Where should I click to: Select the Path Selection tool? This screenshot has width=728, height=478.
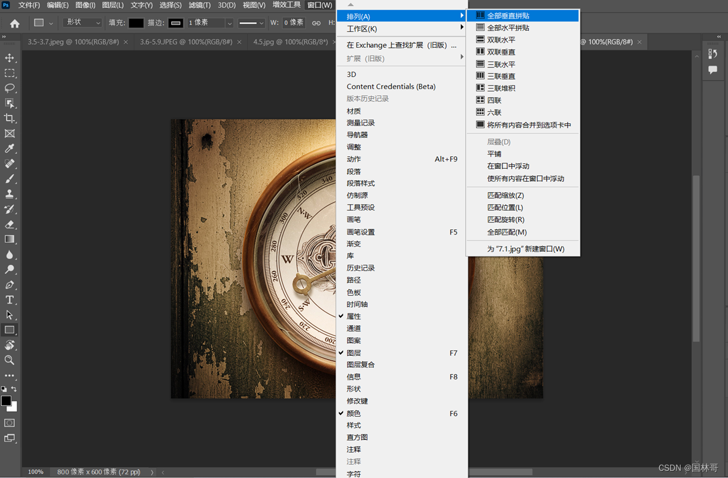(x=10, y=315)
